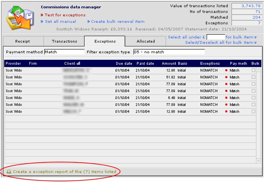
Task: Click Scot Wido provider in the 6.49 row
Action: click(14, 98)
